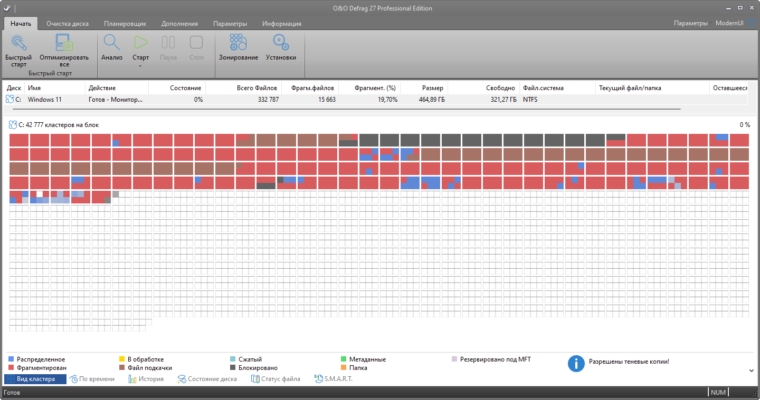This screenshot has height=400, width=760.
Task: Switch to the Очистка диска tab
Action: [x=68, y=24]
